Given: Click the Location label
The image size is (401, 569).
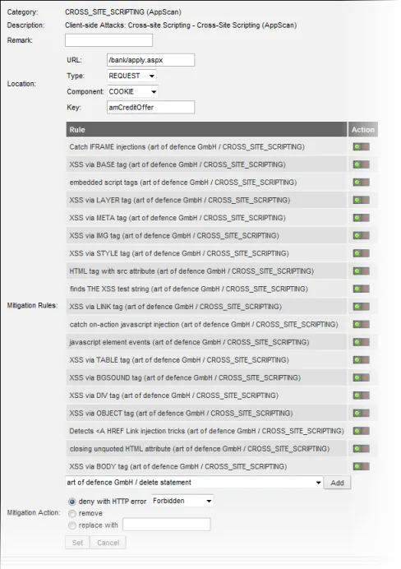Looking at the screenshot, I should pyautogui.click(x=21, y=84).
